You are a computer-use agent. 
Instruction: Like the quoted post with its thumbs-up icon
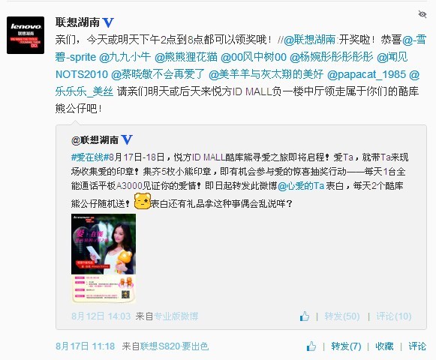tap(305, 316)
